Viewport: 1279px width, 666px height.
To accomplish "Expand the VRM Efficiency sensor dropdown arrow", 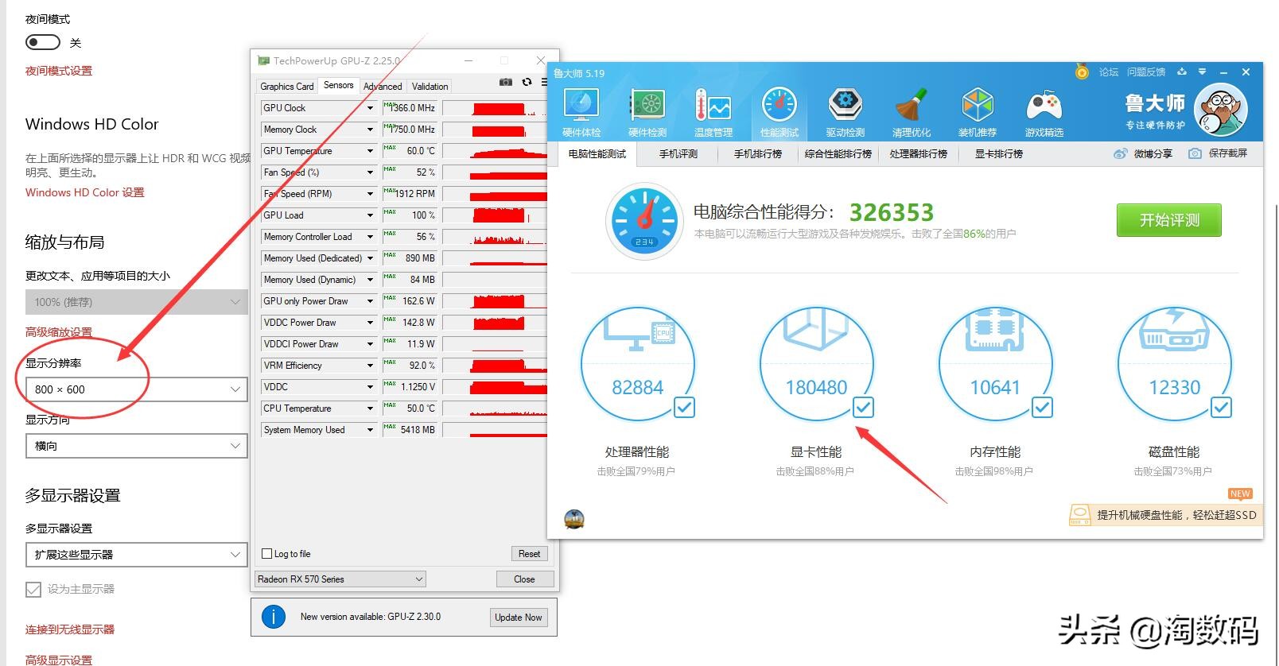I will coord(370,366).
